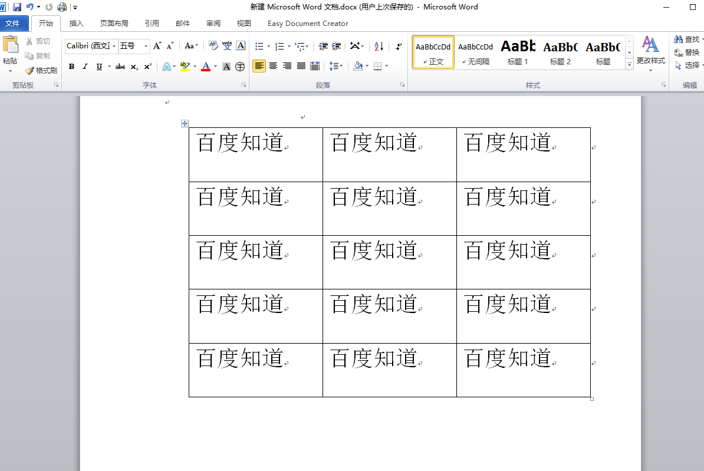Click the Justify alignment icon
This screenshot has height=471, width=704.
301,66
